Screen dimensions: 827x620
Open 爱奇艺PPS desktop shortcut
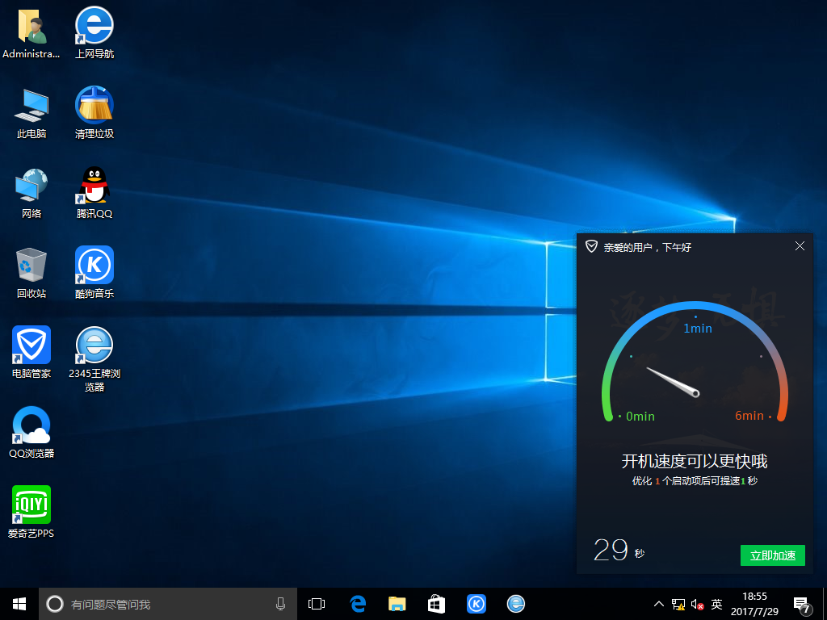point(31,513)
